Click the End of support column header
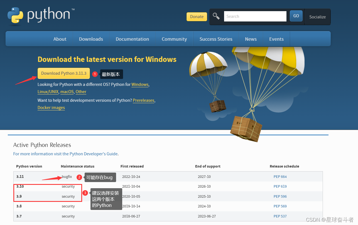The width and height of the screenshot is (358, 225). tap(208, 166)
